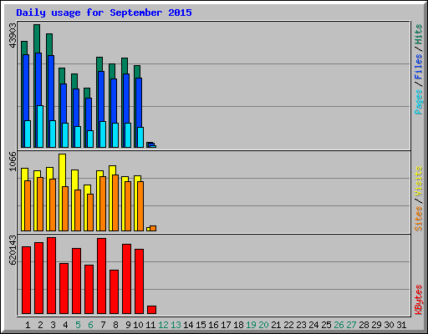Click day 16 on the x-axis
The height and width of the screenshot is (334, 428).
click(213, 325)
